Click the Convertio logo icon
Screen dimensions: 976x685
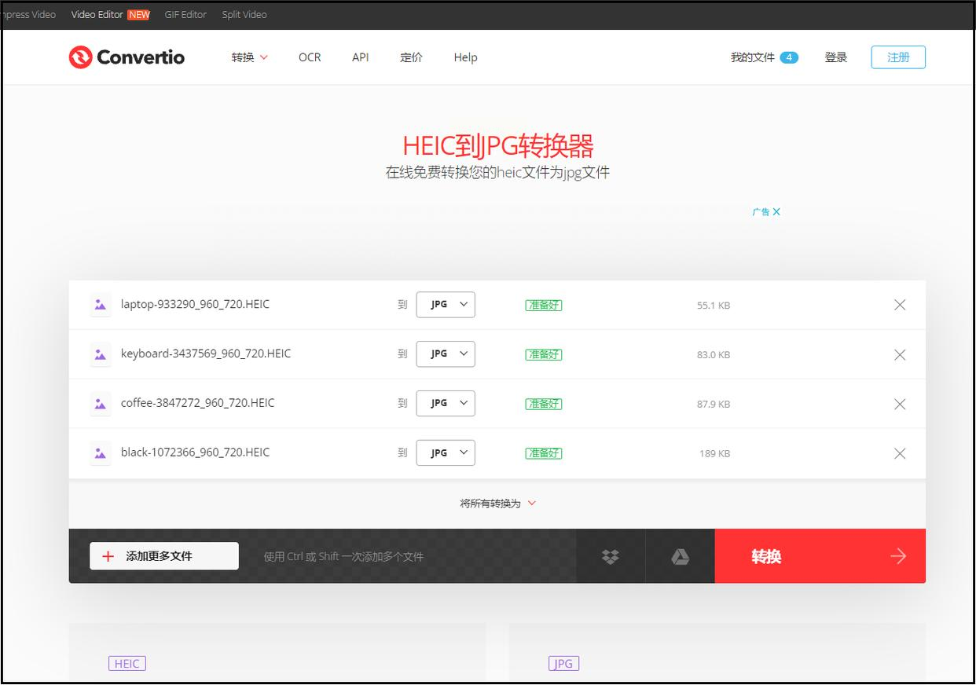tap(80, 57)
